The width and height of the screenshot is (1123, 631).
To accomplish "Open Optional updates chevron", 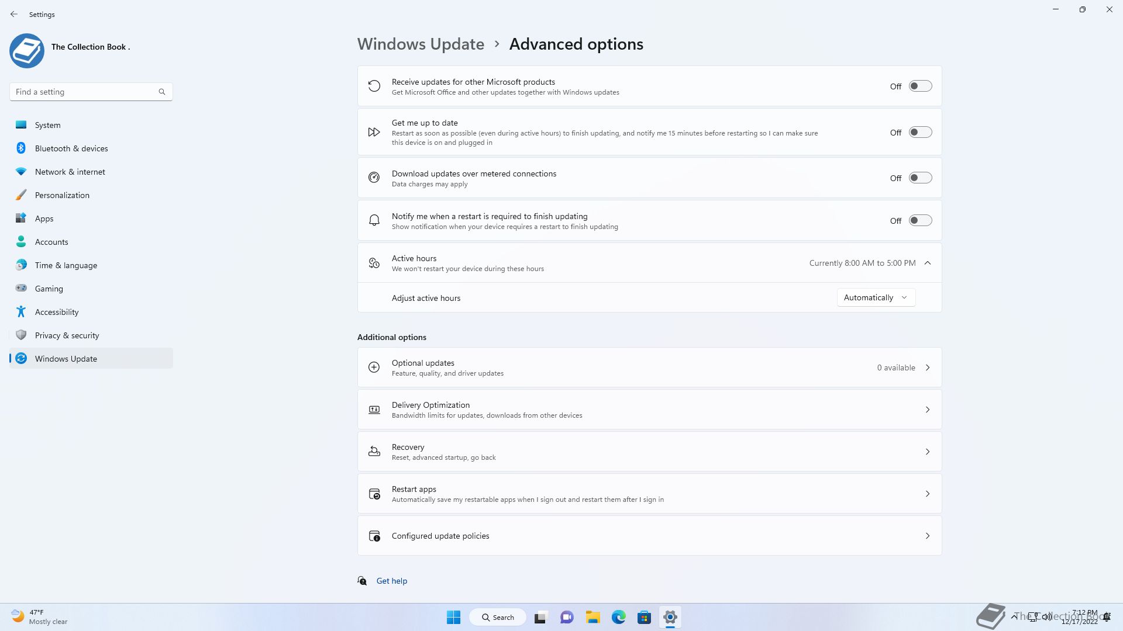I will [928, 367].
